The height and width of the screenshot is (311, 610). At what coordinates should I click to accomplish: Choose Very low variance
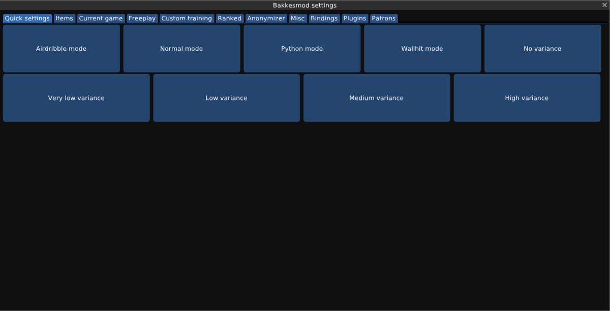pyautogui.click(x=76, y=97)
